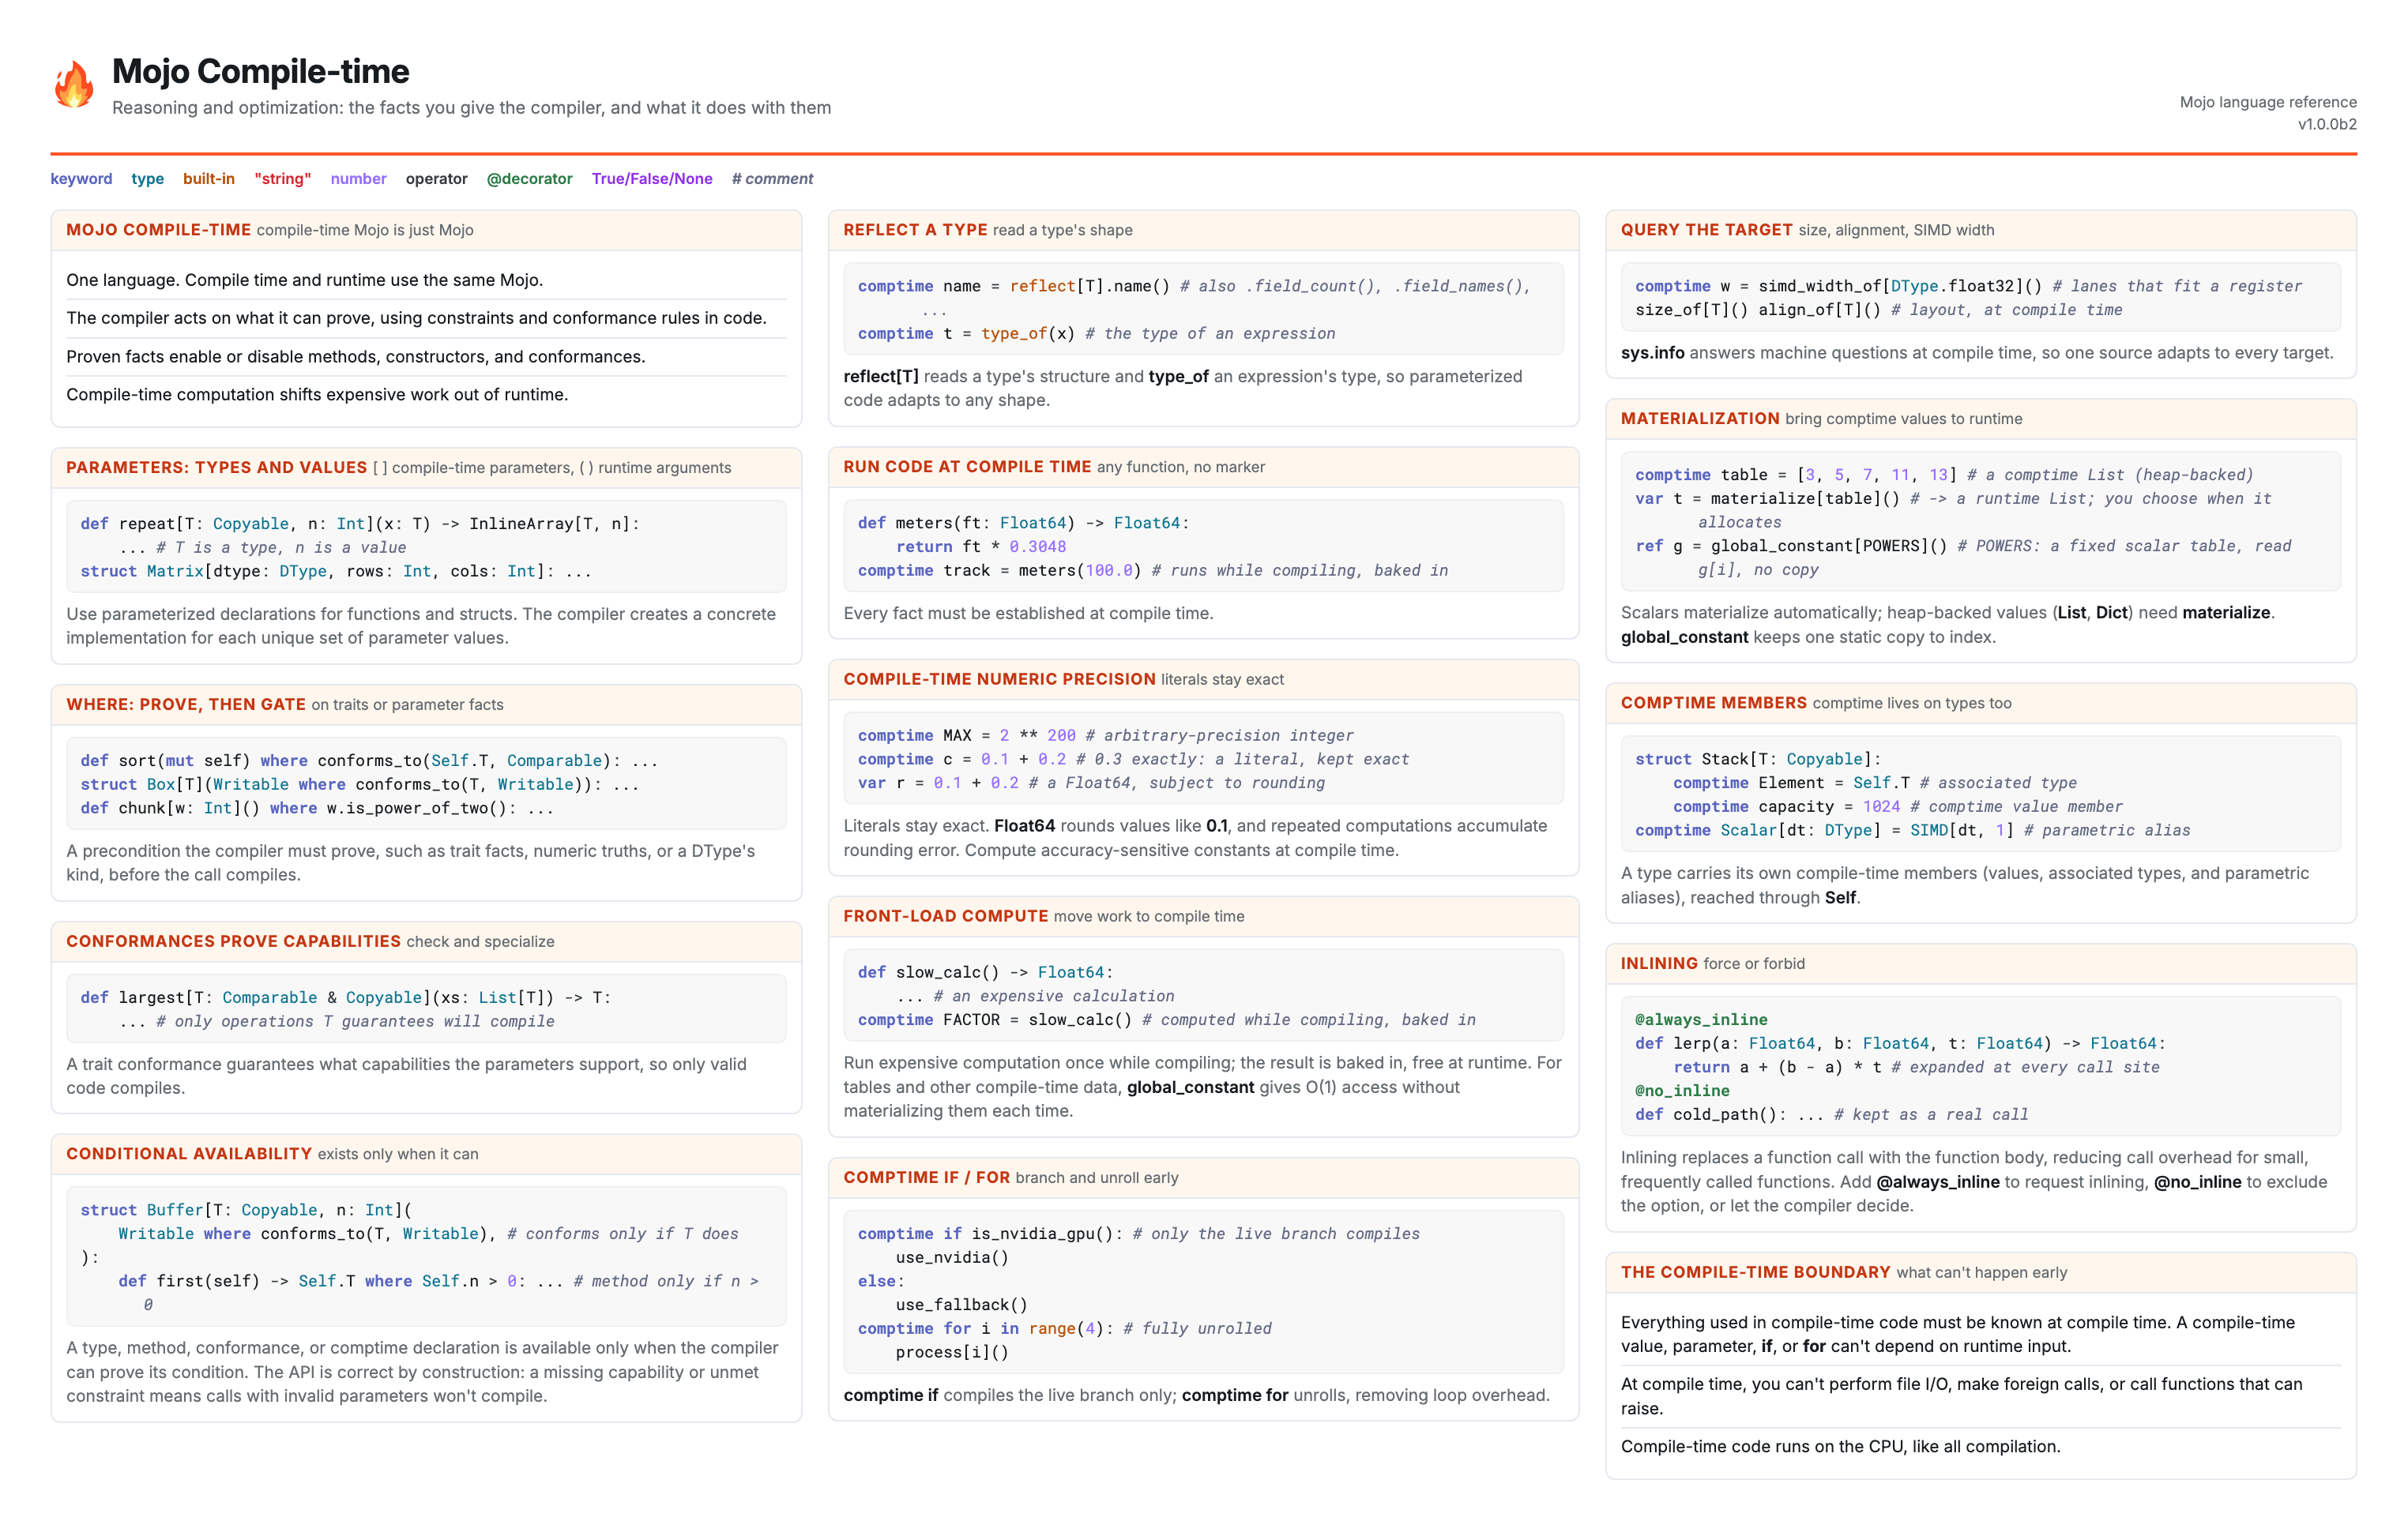This screenshot has height=1521, width=2408.
Task: Click the "keyword" legend entry
Action: tap(81, 179)
